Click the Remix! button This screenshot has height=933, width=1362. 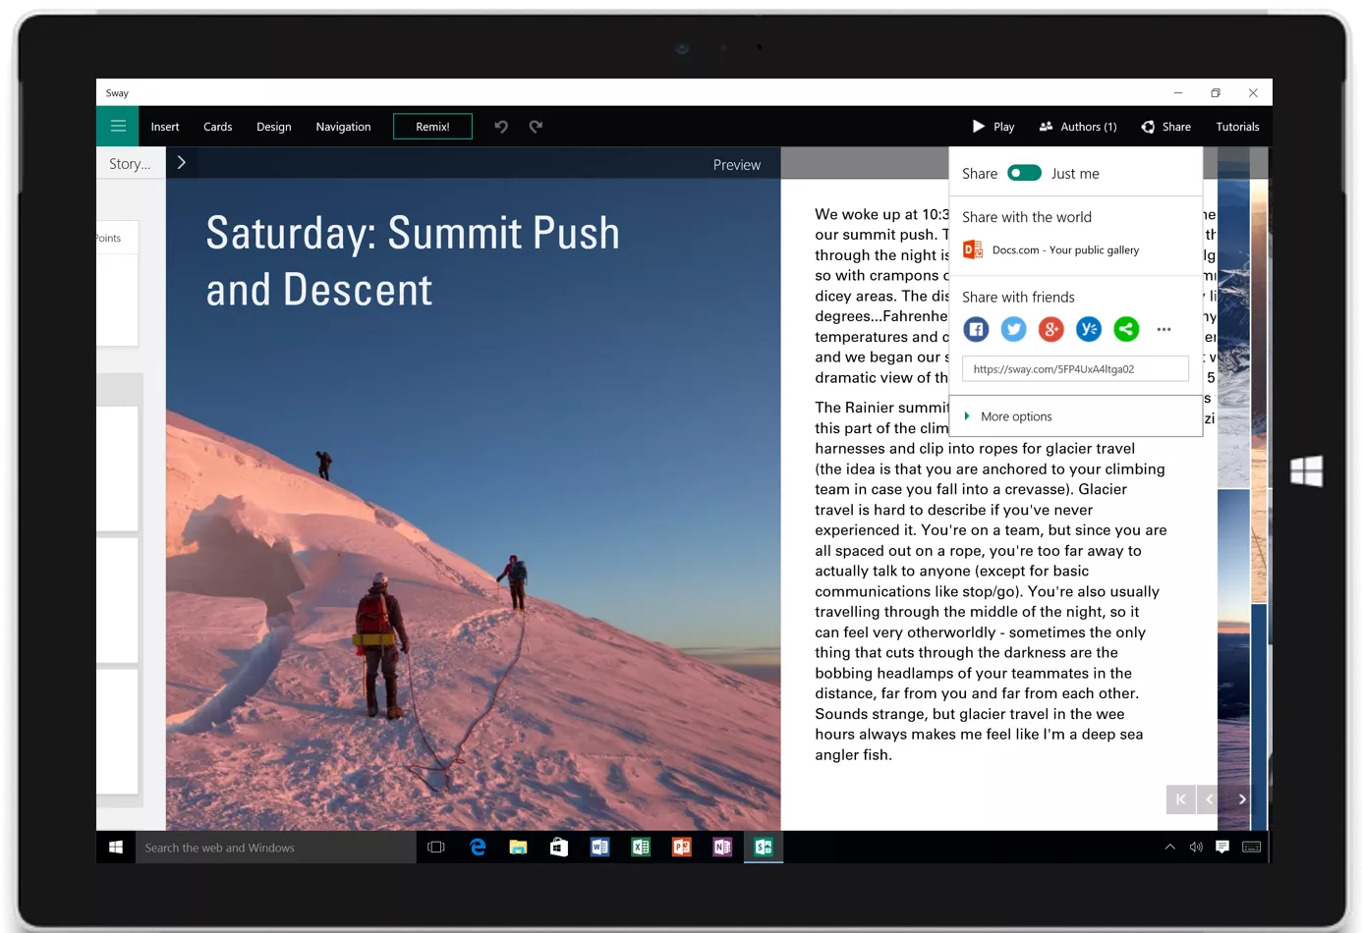[x=432, y=127]
